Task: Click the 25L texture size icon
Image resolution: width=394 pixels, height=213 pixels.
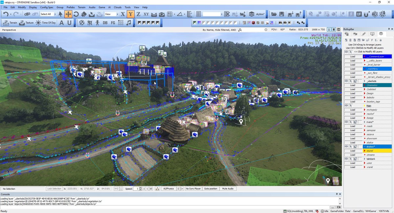Action: (280, 23)
